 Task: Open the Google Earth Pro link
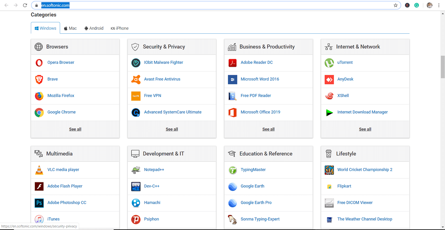tap(256, 203)
